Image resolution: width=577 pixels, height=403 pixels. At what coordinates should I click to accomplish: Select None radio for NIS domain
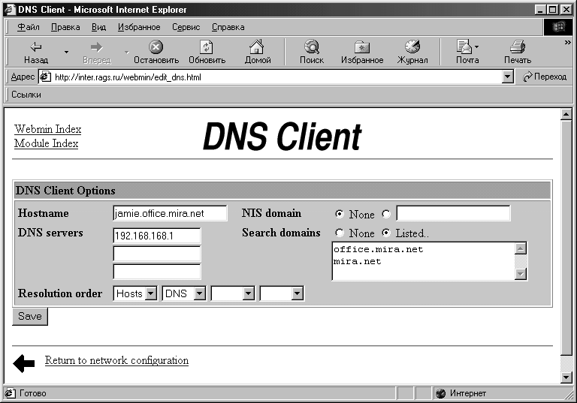(340, 214)
